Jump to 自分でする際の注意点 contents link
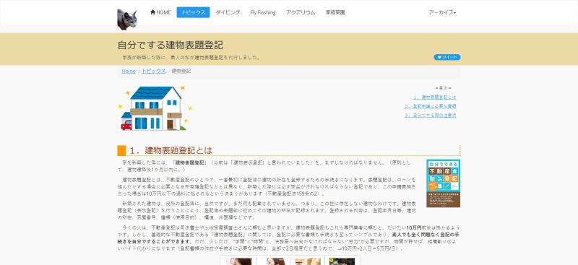Screen dimensions: 578x265 [x=430, y=115]
